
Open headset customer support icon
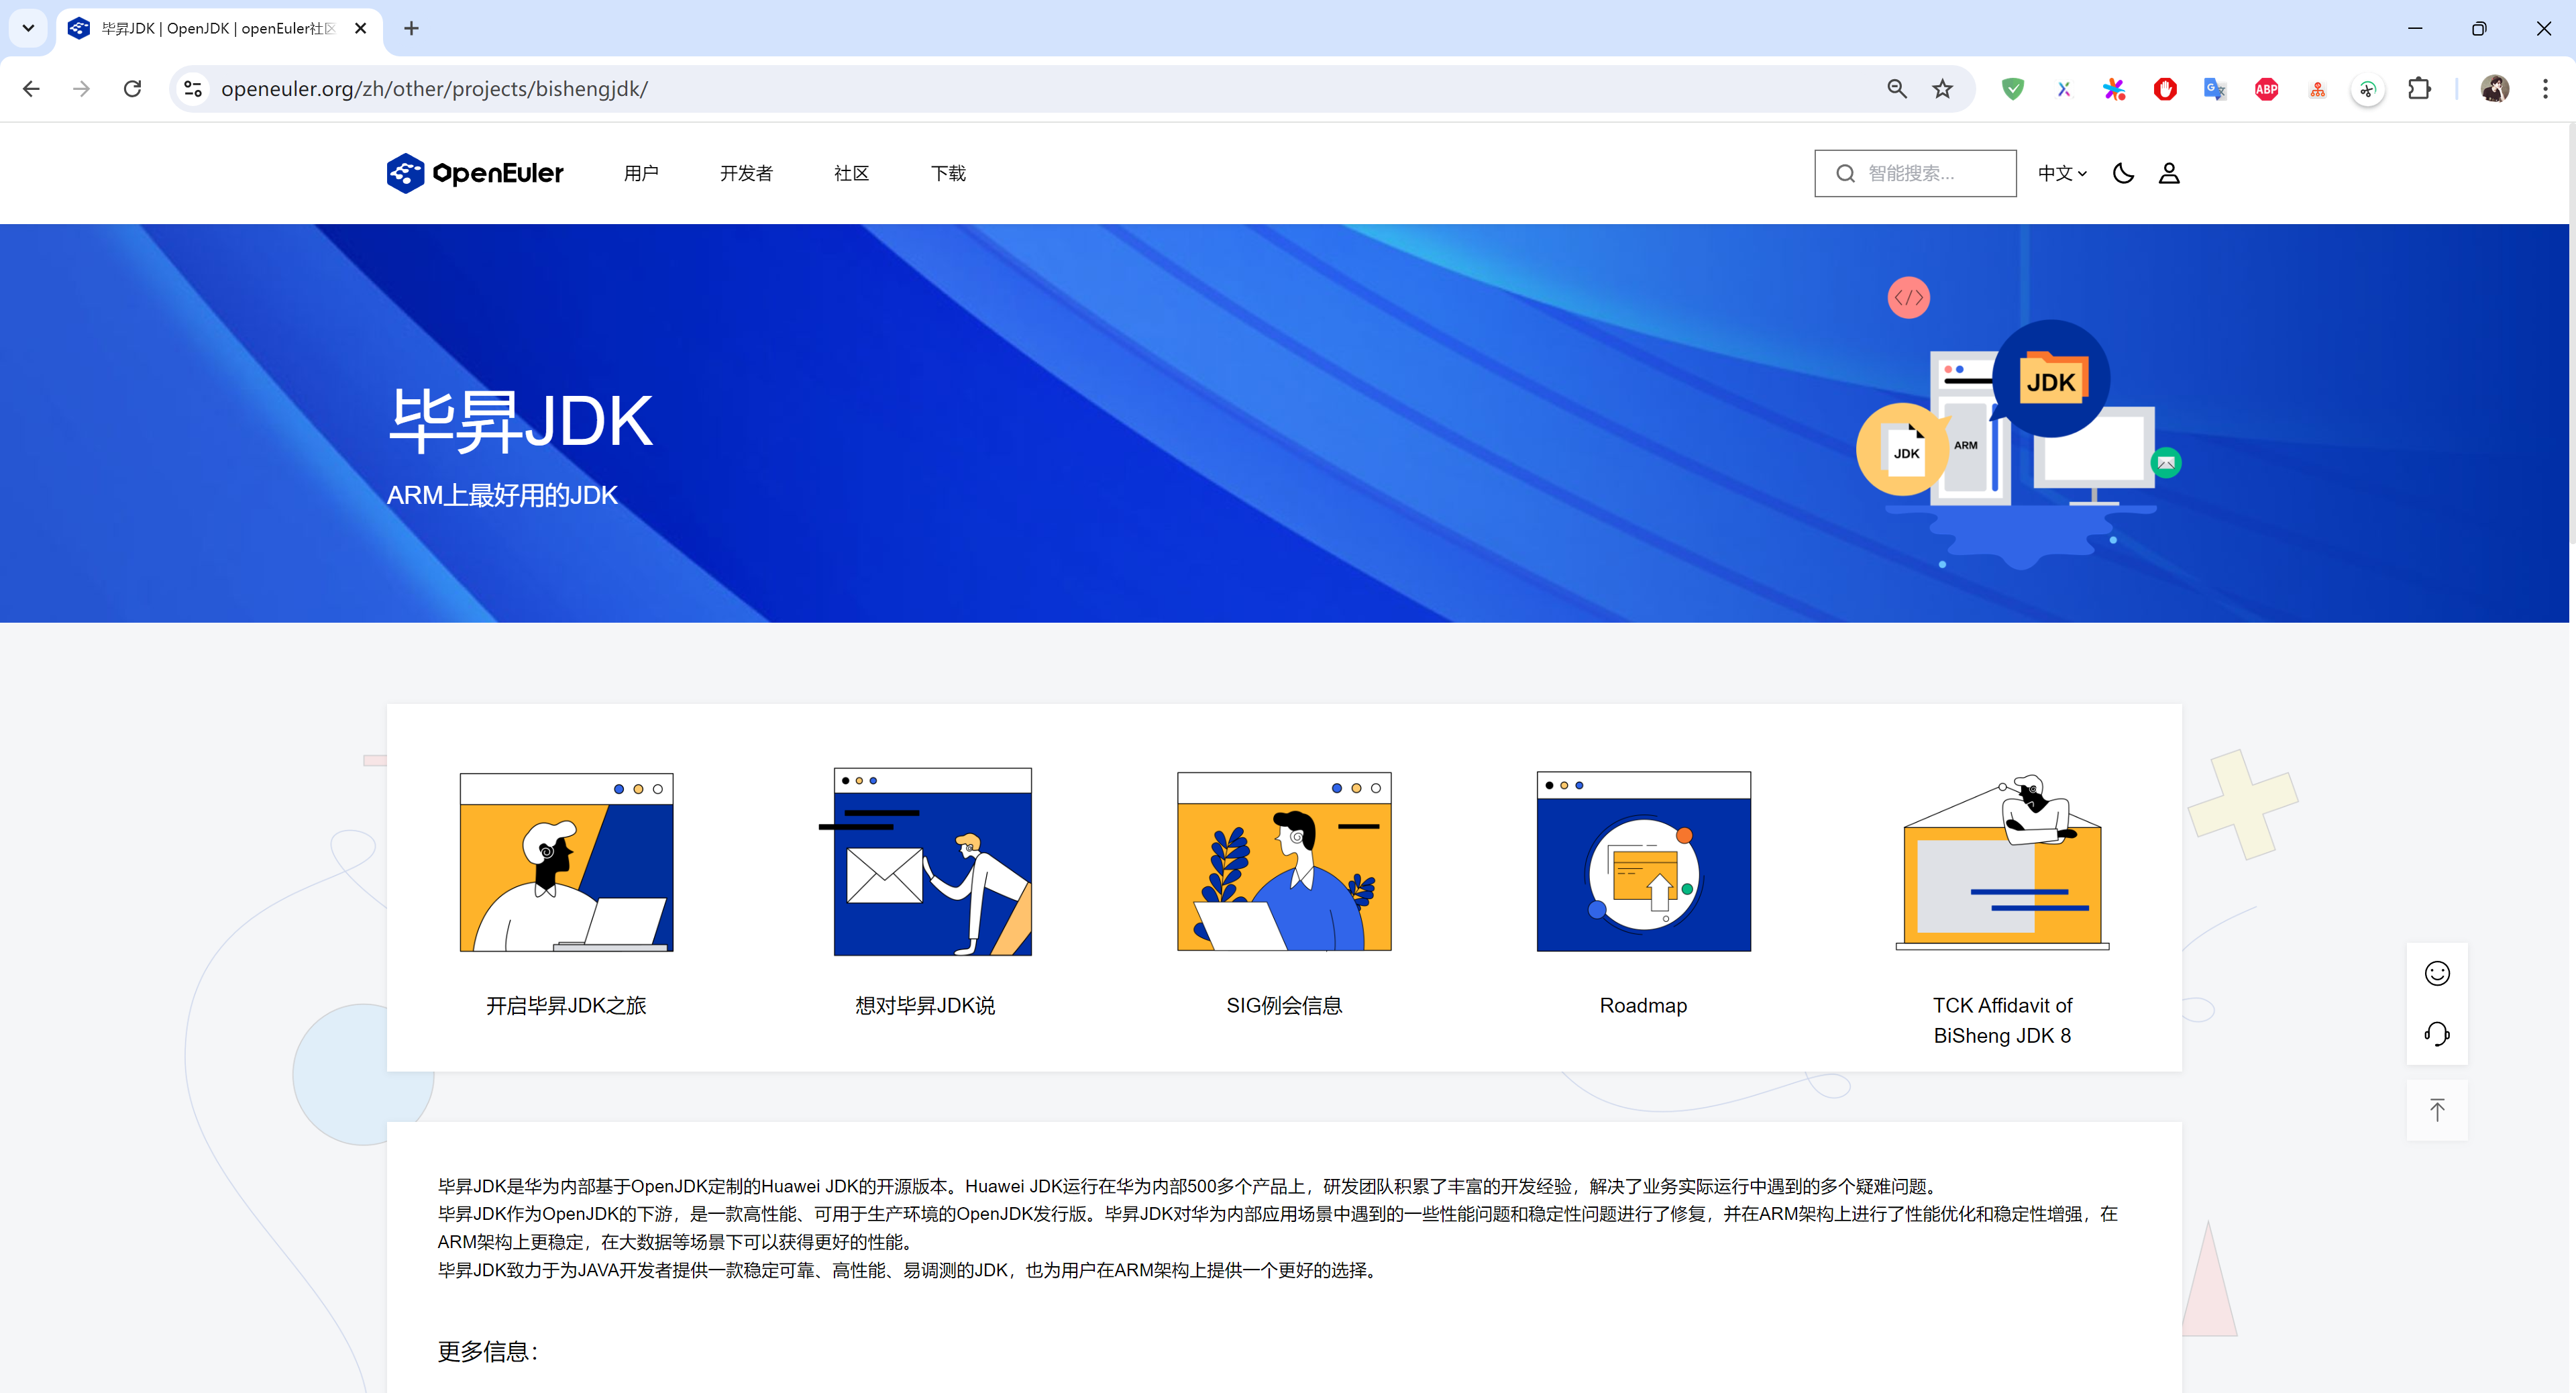(2437, 1033)
